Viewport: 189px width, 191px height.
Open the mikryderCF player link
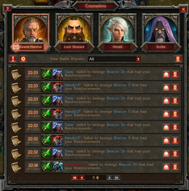click(75, 165)
